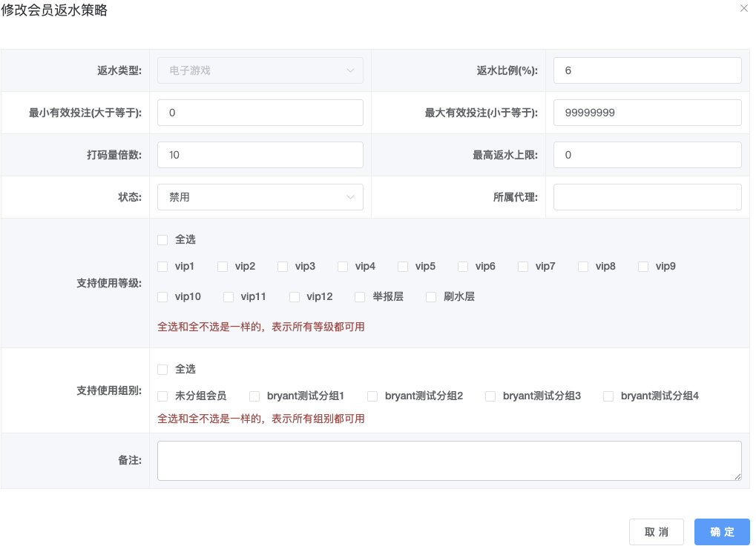Click the 确定 confirm button

point(721,532)
